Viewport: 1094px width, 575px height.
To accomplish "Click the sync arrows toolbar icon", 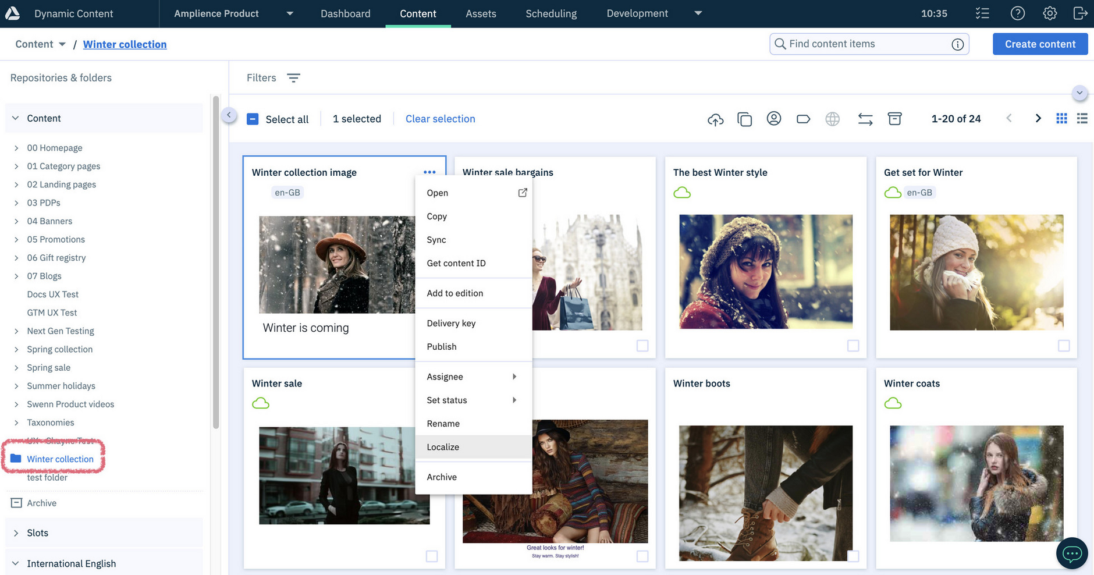I will tap(865, 119).
